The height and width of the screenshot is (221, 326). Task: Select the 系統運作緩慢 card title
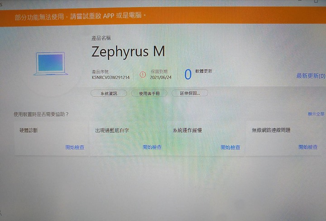pyautogui.click(x=187, y=130)
